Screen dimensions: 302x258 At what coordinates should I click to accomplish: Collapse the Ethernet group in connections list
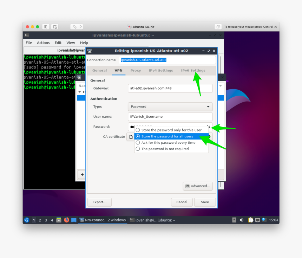tap(80, 92)
